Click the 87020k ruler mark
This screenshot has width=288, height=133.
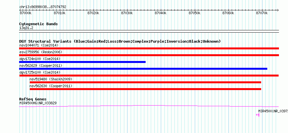tap(94, 13)
